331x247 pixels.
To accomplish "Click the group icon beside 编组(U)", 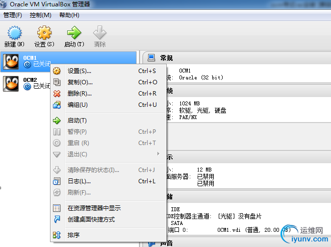I will [57, 105].
